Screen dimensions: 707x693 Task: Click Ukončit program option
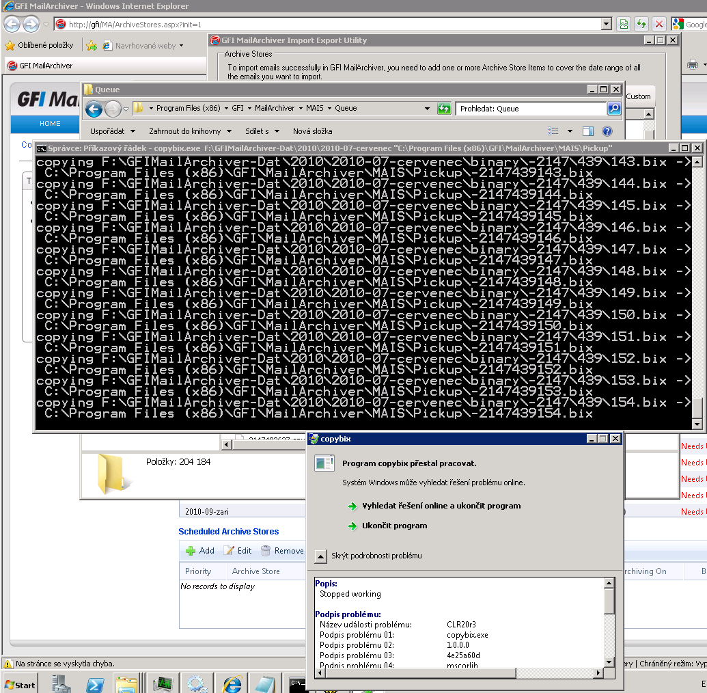[387, 526]
